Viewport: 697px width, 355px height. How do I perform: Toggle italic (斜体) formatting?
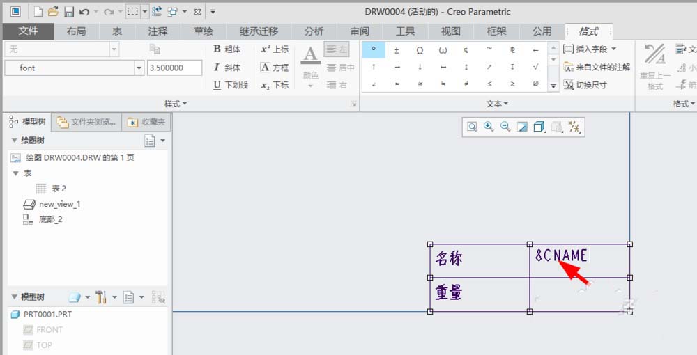[227, 68]
